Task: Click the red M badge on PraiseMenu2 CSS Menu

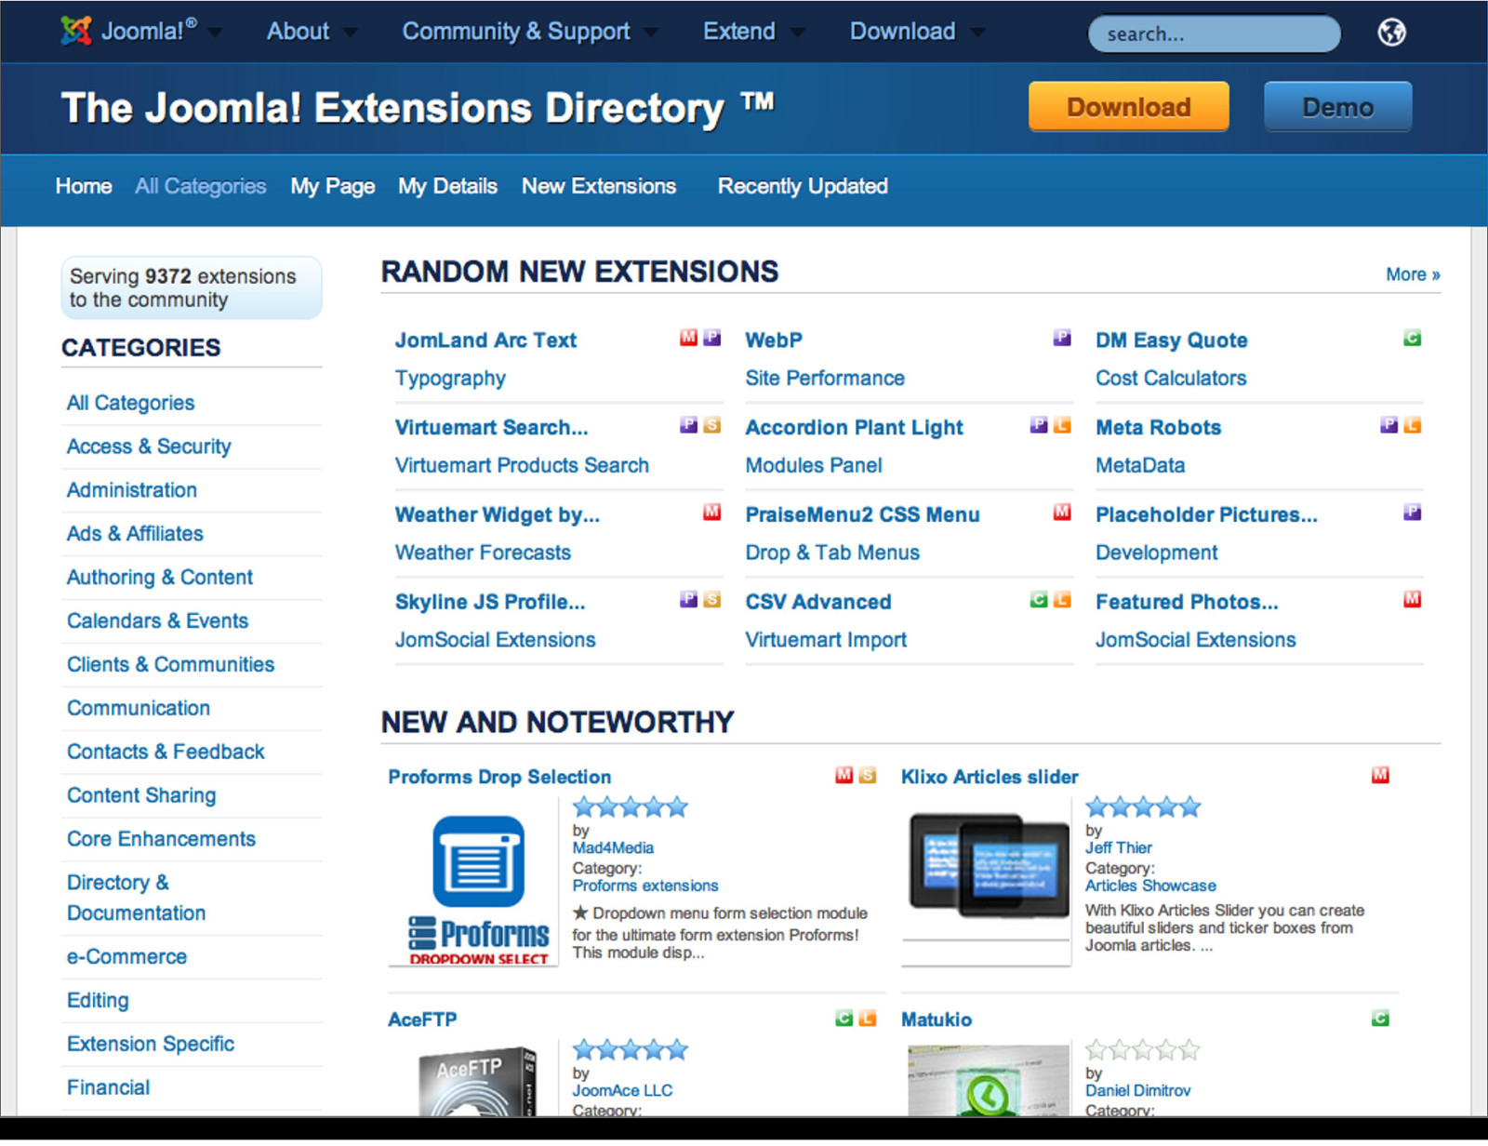Action: 1062,512
